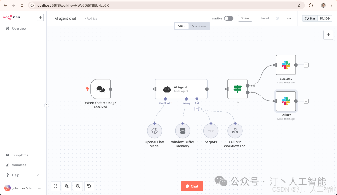
Task: Zoom out on the canvas
Action: (78, 186)
